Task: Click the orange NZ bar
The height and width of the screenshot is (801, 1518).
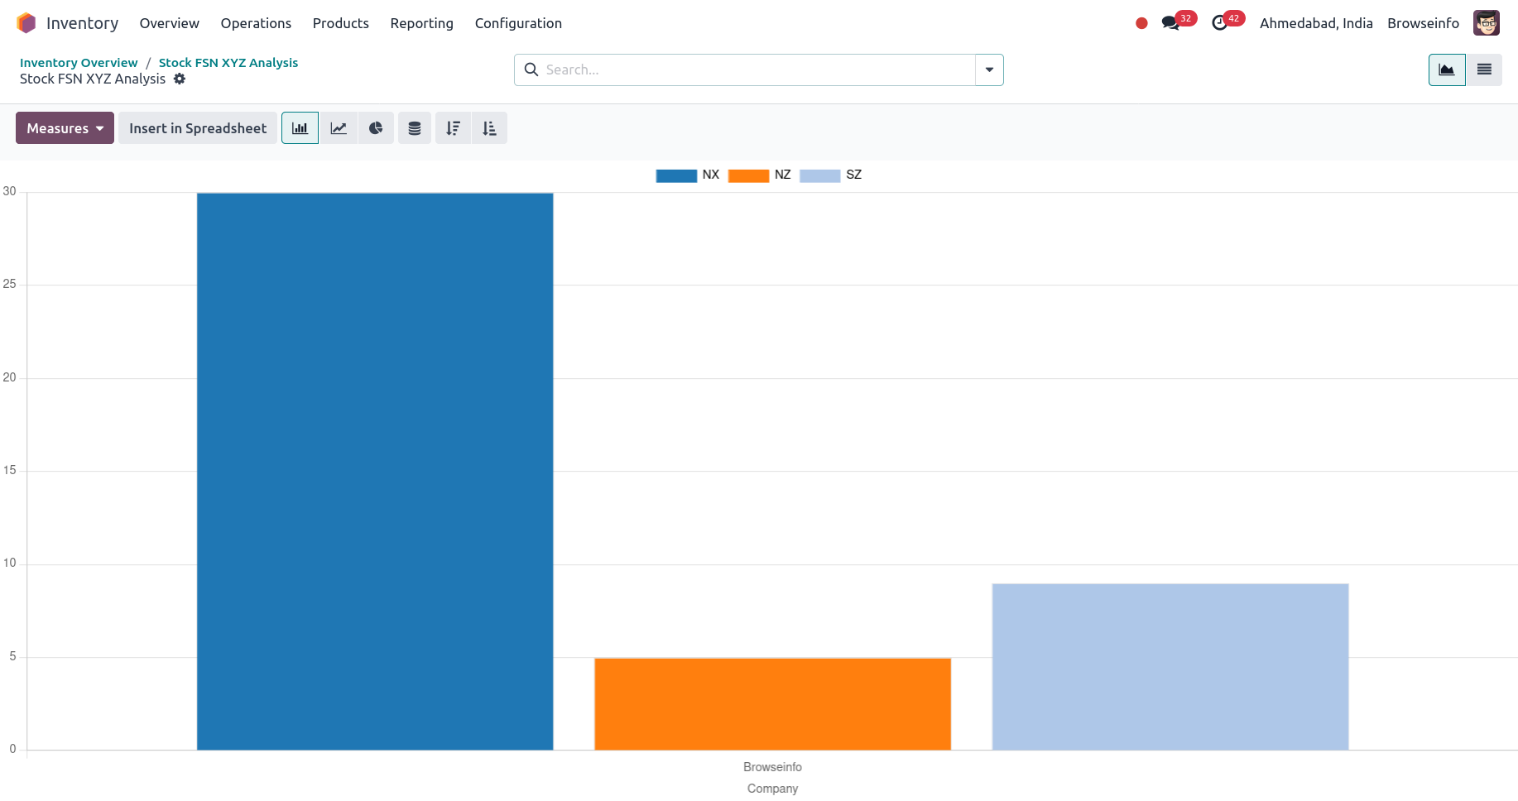Action: pyautogui.click(x=773, y=704)
